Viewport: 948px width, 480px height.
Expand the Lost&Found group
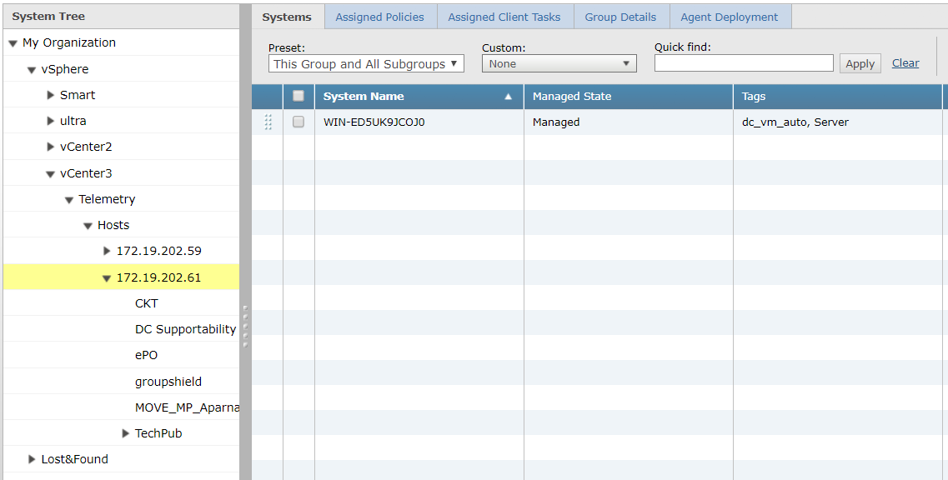pyautogui.click(x=32, y=459)
